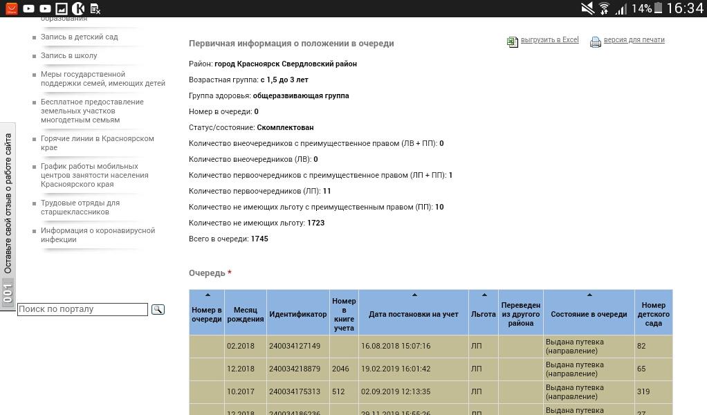Click date 02.09.2019 12:13:35 cell
Image resolution: width=707 pixels, height=415 pixels.
[414, 391]
